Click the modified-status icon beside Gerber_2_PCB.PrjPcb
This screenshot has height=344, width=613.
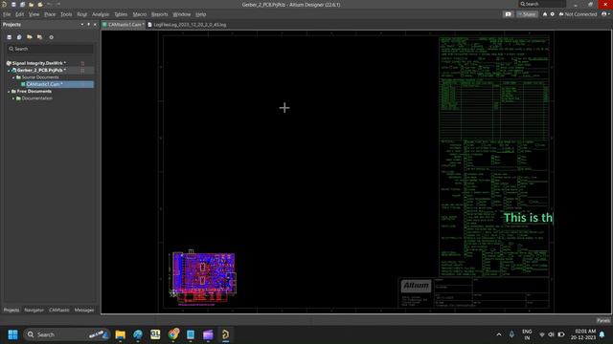pos(82,70)
